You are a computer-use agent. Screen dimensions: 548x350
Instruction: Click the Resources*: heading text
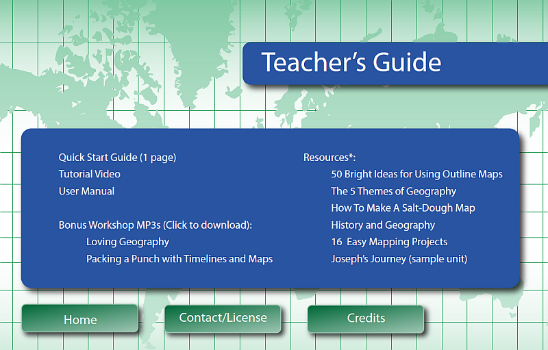click(329, 158)
